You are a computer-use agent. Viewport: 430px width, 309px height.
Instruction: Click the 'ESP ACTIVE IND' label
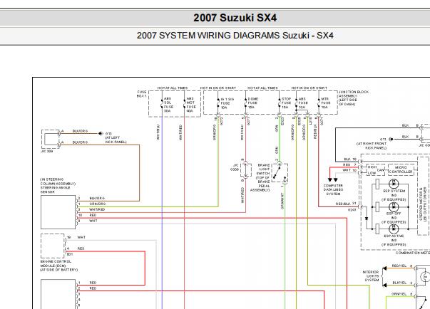pos(394,240)
